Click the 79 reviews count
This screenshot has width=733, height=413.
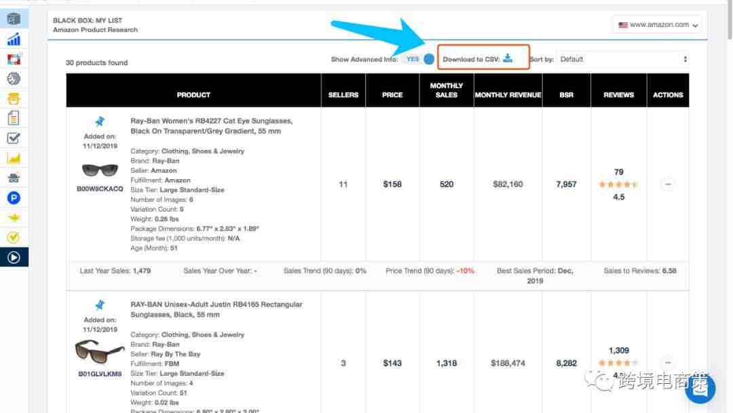point(618,172)
